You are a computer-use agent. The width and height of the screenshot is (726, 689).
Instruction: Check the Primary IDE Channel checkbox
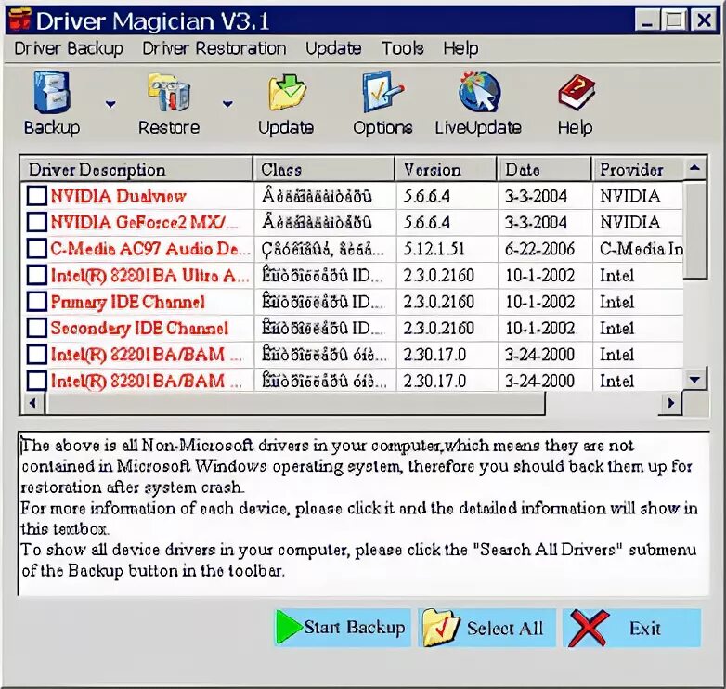(36, 302)
